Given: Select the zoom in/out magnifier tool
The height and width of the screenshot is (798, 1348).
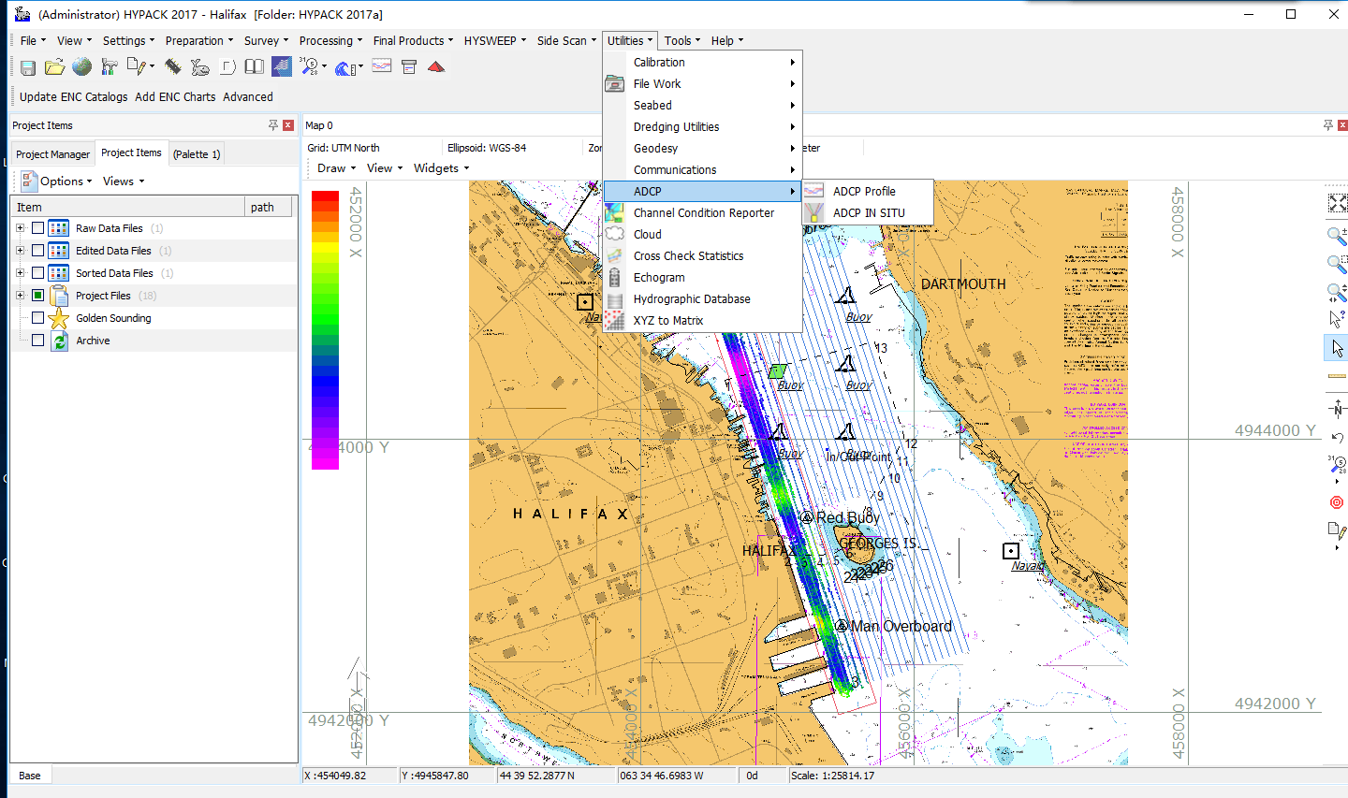Looking at the screenshot, I should click(1338, 236).
